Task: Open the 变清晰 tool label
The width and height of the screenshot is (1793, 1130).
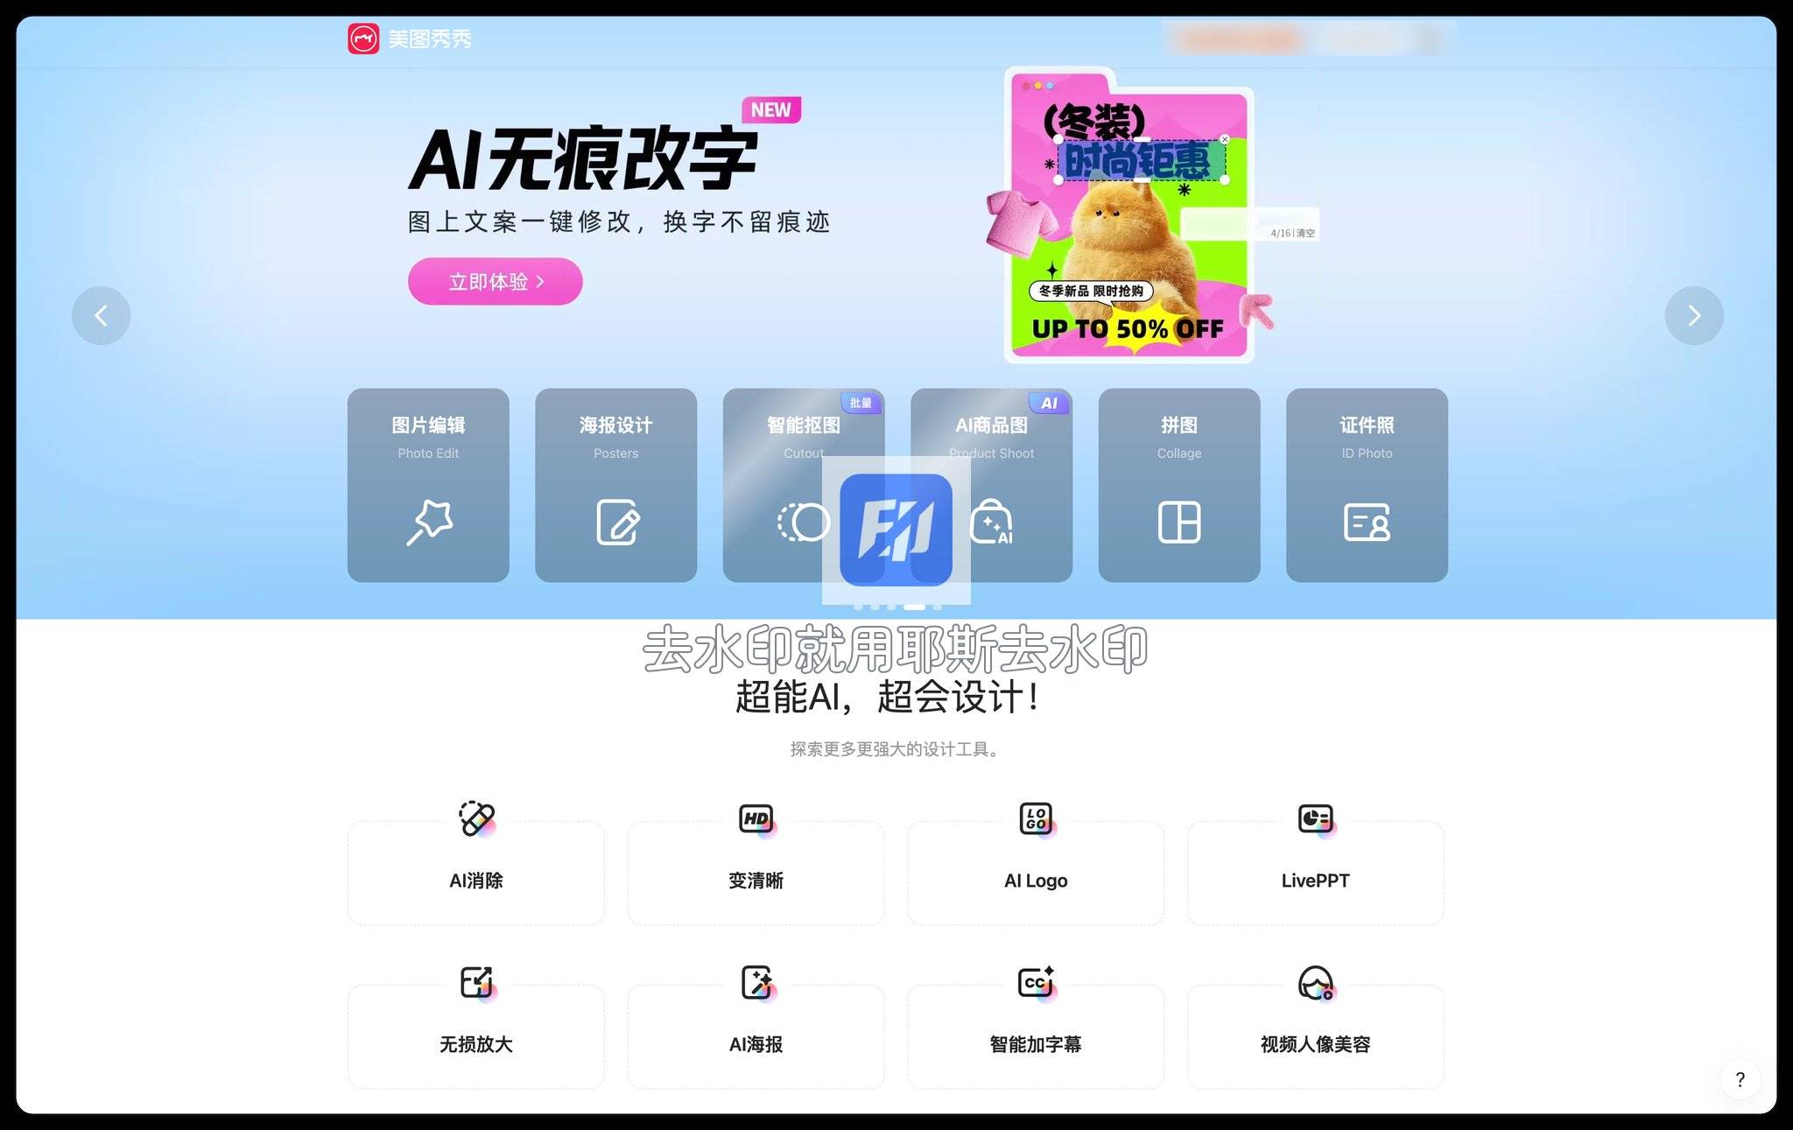Action: (x=756, y=881)
